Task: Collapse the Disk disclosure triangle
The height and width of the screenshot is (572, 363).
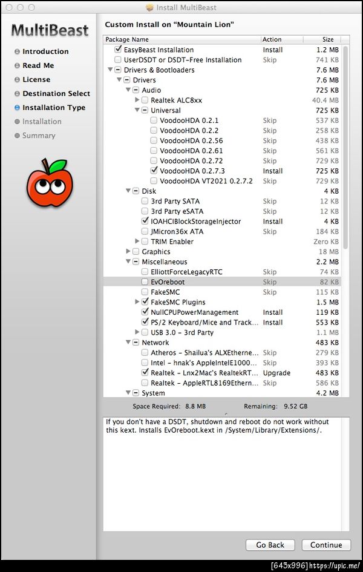Action: tap(128, 191)
